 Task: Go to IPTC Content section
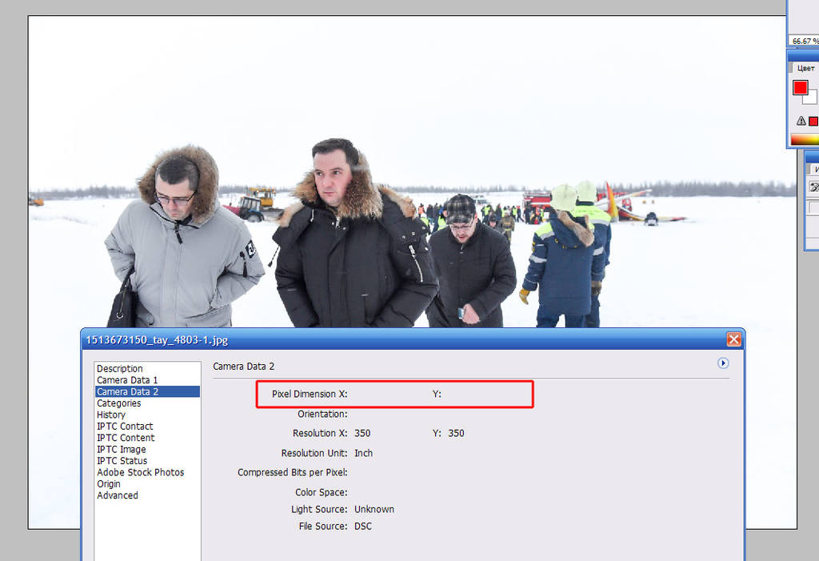point(126,438)
